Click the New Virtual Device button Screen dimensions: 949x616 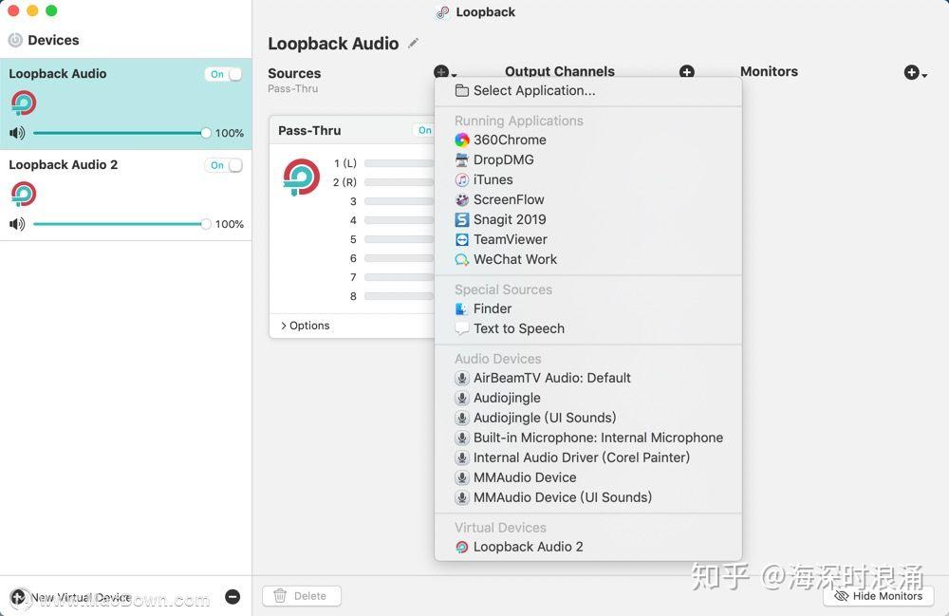(71, 597)
